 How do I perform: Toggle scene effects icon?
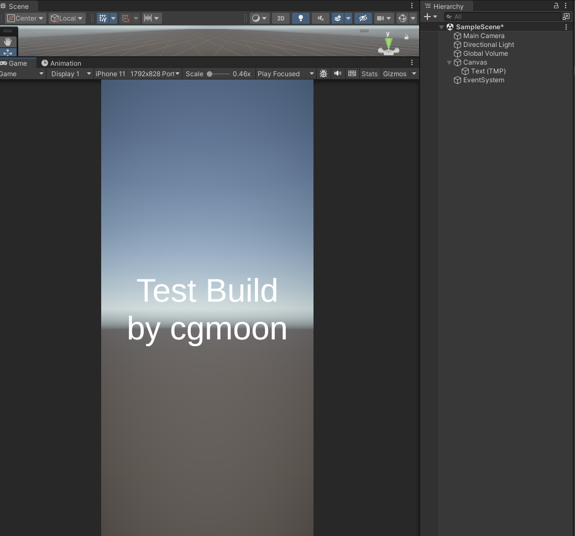(338, 18)
